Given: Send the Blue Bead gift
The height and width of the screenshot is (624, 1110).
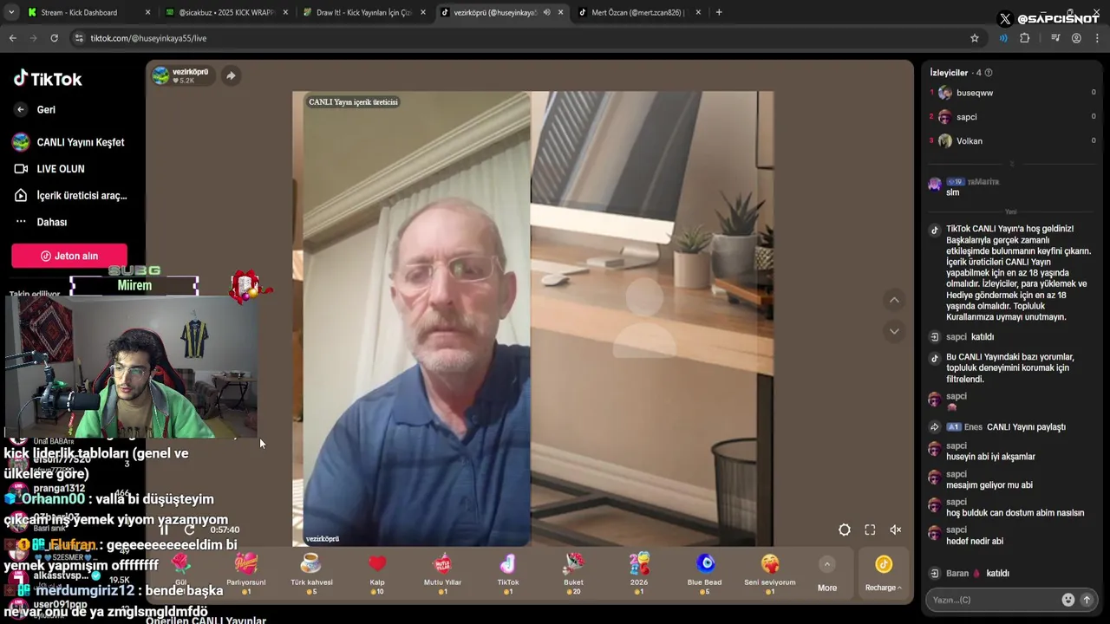Looking at the screenshot, I should [x=704, y=572].
